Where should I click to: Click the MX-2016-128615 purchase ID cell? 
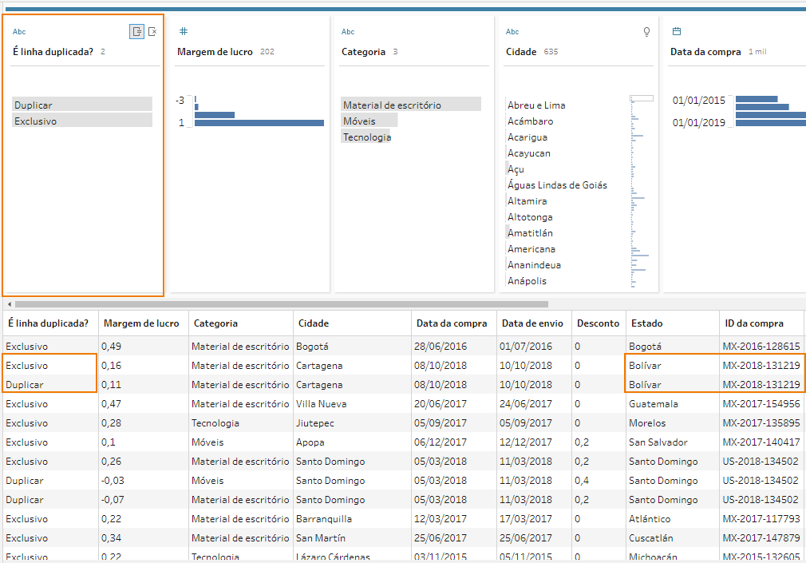761,347
